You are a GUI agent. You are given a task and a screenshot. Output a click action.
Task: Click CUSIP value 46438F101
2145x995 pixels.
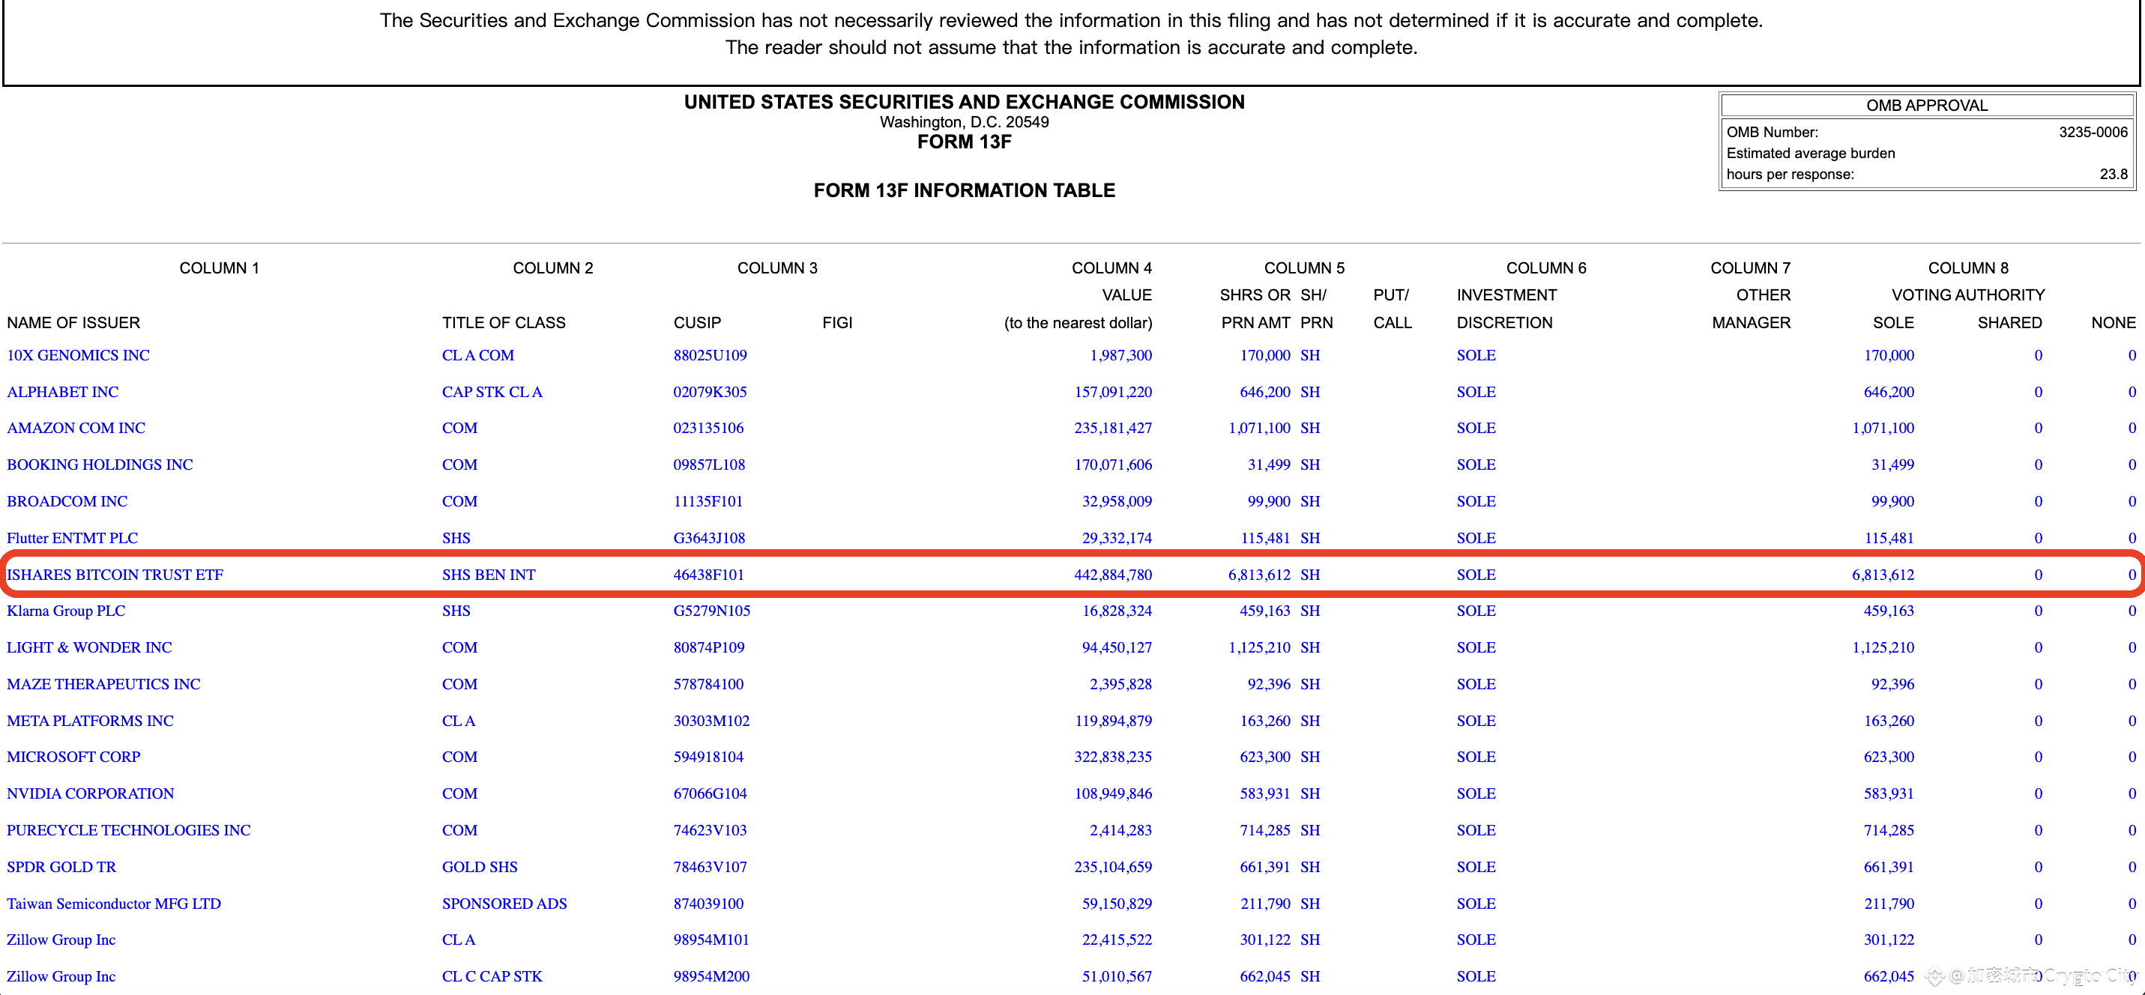pyautogui.click(x=708, y=575)
